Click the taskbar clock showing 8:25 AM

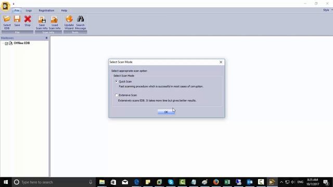coord(313,182)
